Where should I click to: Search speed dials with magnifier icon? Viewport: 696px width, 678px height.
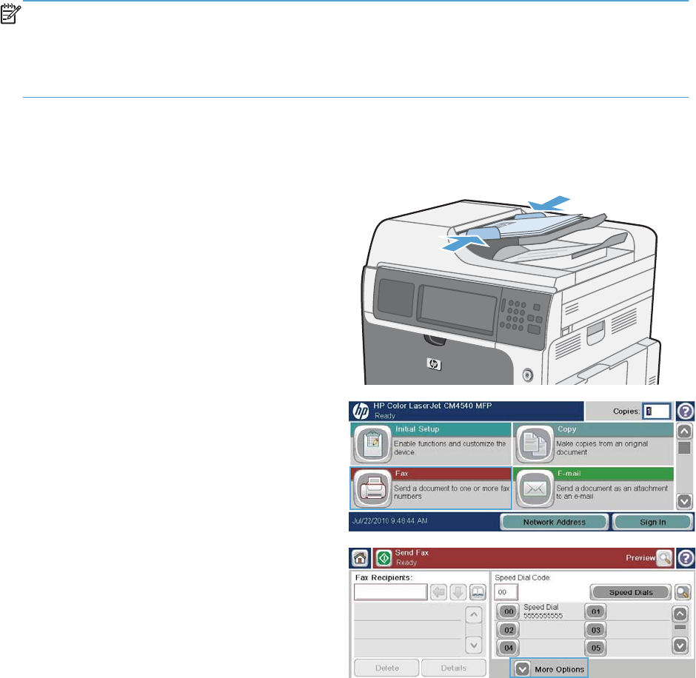(x=682, y=592)
